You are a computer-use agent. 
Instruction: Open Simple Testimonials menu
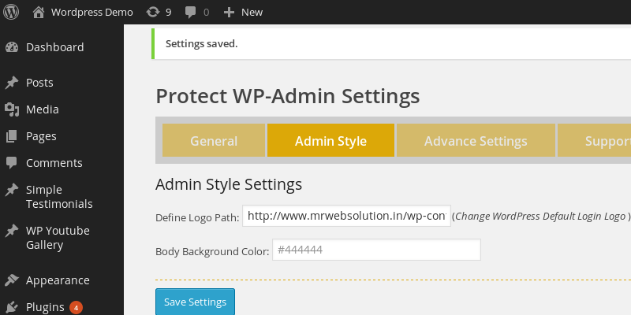[58, 197]
